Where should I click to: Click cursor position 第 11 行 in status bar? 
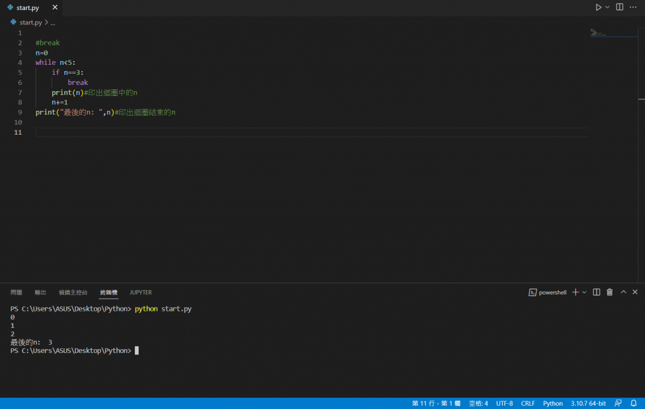point(436,403)
